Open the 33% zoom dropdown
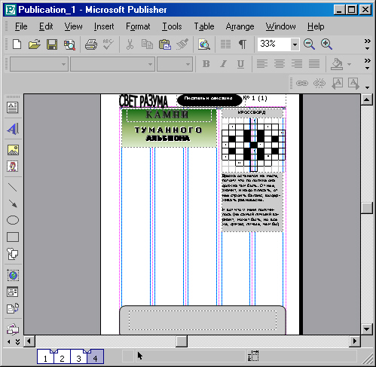The image size is (376, 367). [x=295, y=44]
